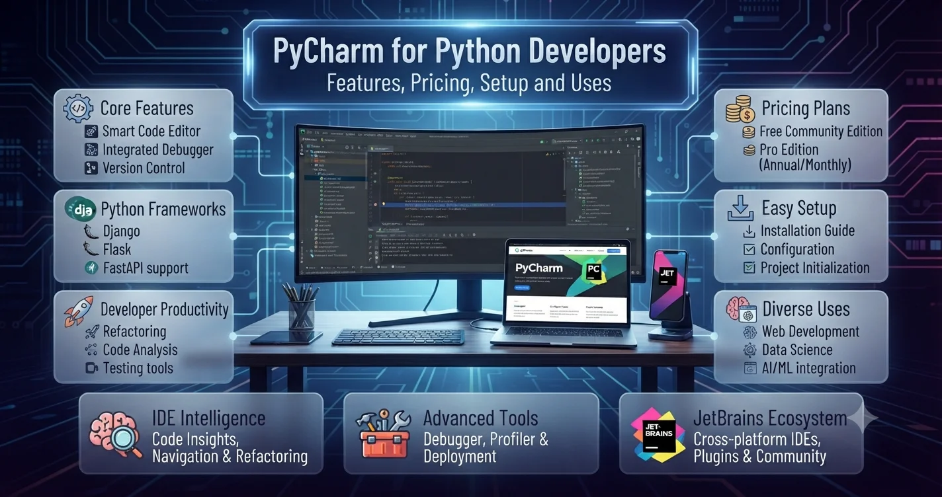Click the coin stack Pricing Plans icon
This screenshot has width=942, height=497.
tap(740, 109)
